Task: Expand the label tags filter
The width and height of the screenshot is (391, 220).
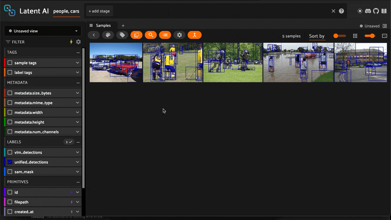Action: click(77, 72)
